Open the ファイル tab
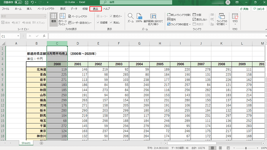Image resolution: width=267 pixels, height=150 pixels. coord(5,9)
